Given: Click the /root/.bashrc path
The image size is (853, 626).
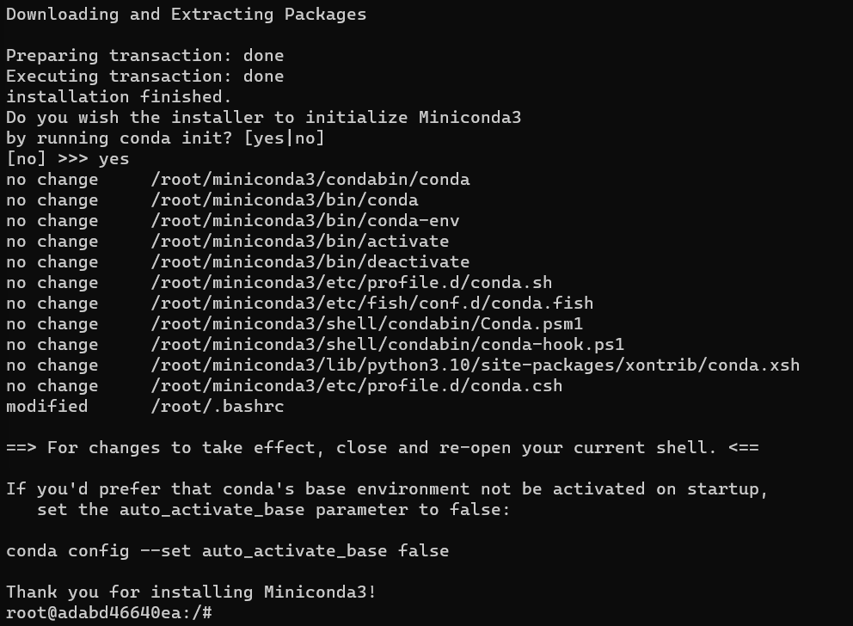Looking at the screenshot, I should click(x=217, y=407).
